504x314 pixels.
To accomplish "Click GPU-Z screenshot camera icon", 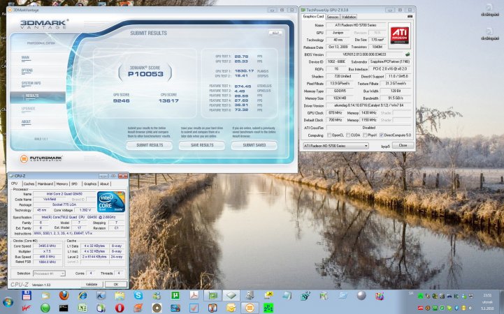I will point(410,16).
